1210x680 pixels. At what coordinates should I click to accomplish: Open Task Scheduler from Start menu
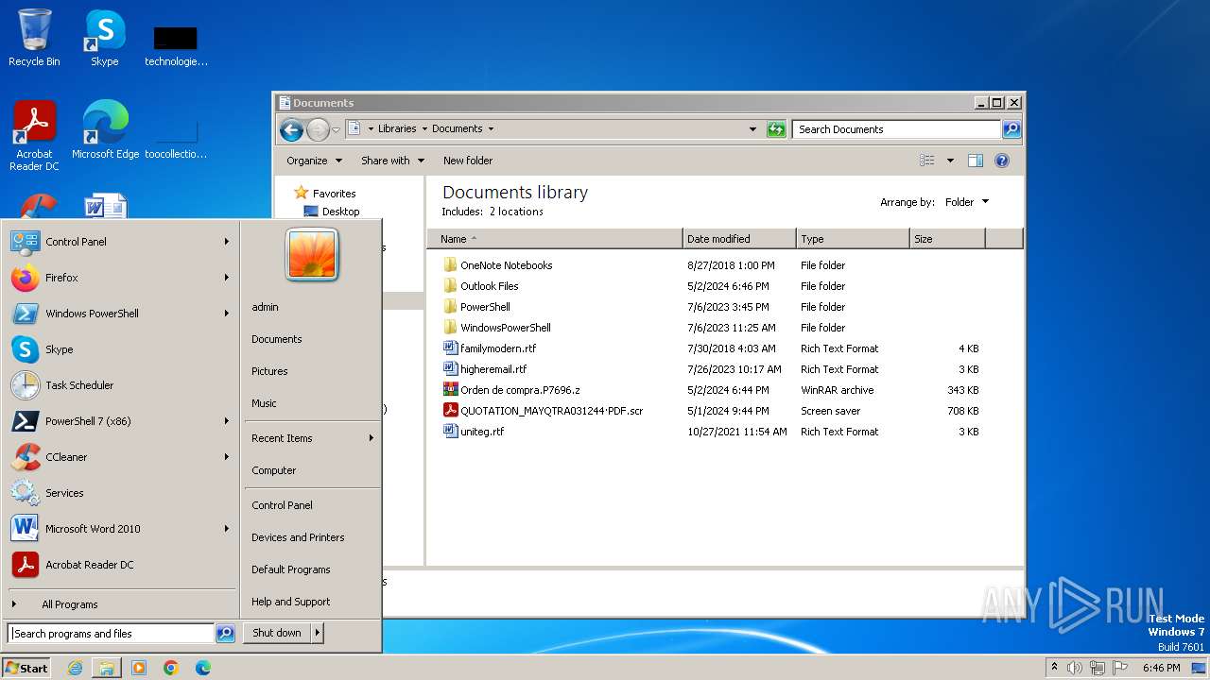[120, 385]
